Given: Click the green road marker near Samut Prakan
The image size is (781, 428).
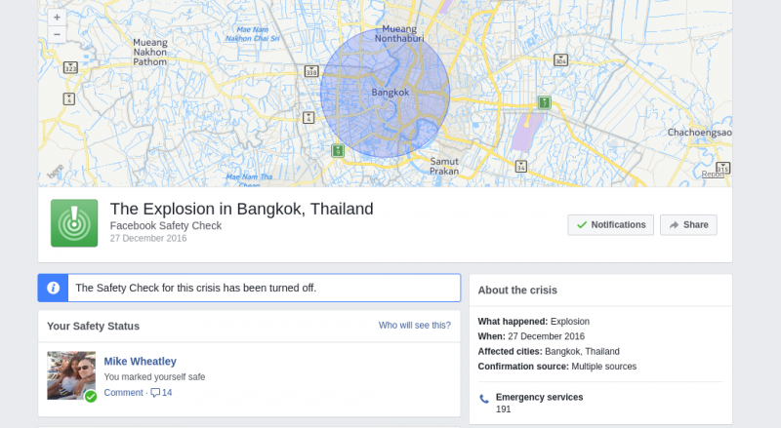Looking at the screenshot, I should click(338, 150).
